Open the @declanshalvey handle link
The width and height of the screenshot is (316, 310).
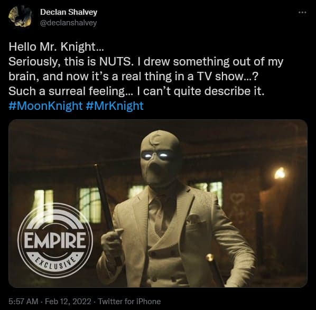point(69,23)
